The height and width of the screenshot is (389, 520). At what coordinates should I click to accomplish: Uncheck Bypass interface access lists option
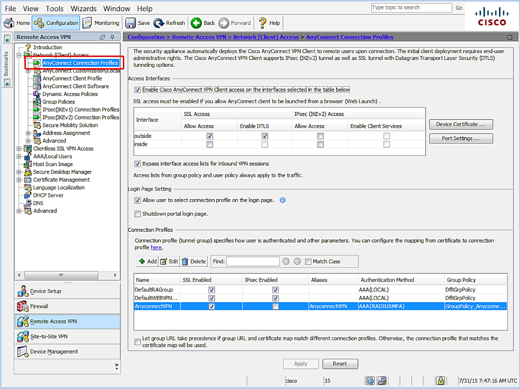click(138, 164)
